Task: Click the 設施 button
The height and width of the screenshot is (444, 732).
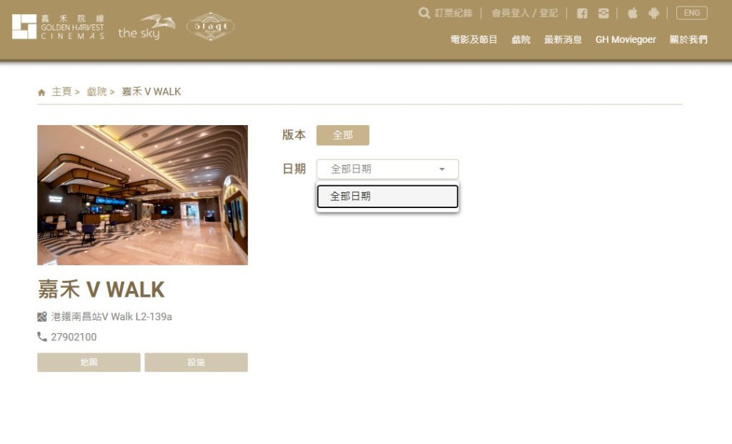Action: [x=196, y=362]
